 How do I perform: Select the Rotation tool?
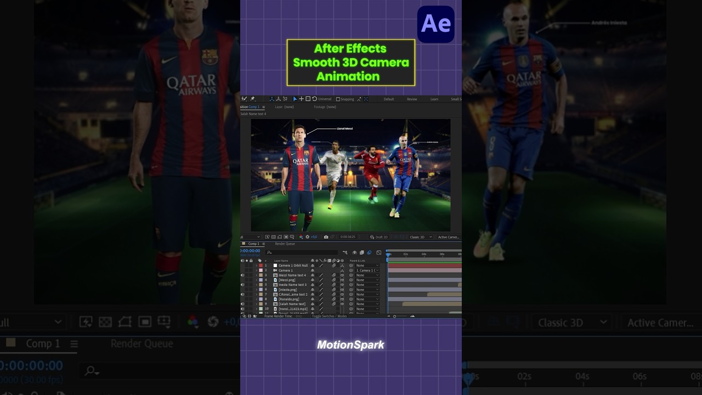click(x=314, y=99)
